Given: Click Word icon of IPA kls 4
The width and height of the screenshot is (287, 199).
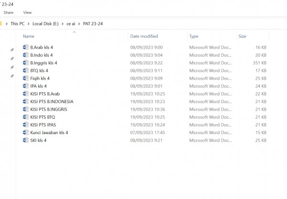Looking at the screenshot, I should tap(26, 86).
